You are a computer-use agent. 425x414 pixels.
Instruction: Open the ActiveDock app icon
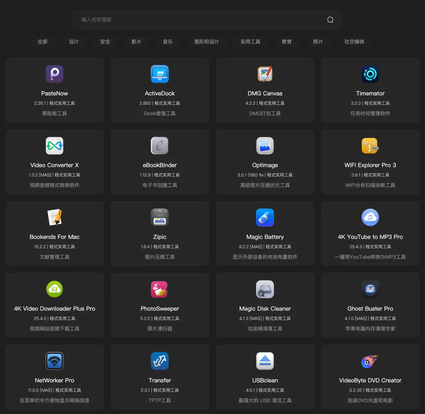coord(160,74)
